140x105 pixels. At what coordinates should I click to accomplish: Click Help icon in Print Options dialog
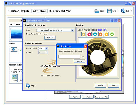click(x=28, y=85)
